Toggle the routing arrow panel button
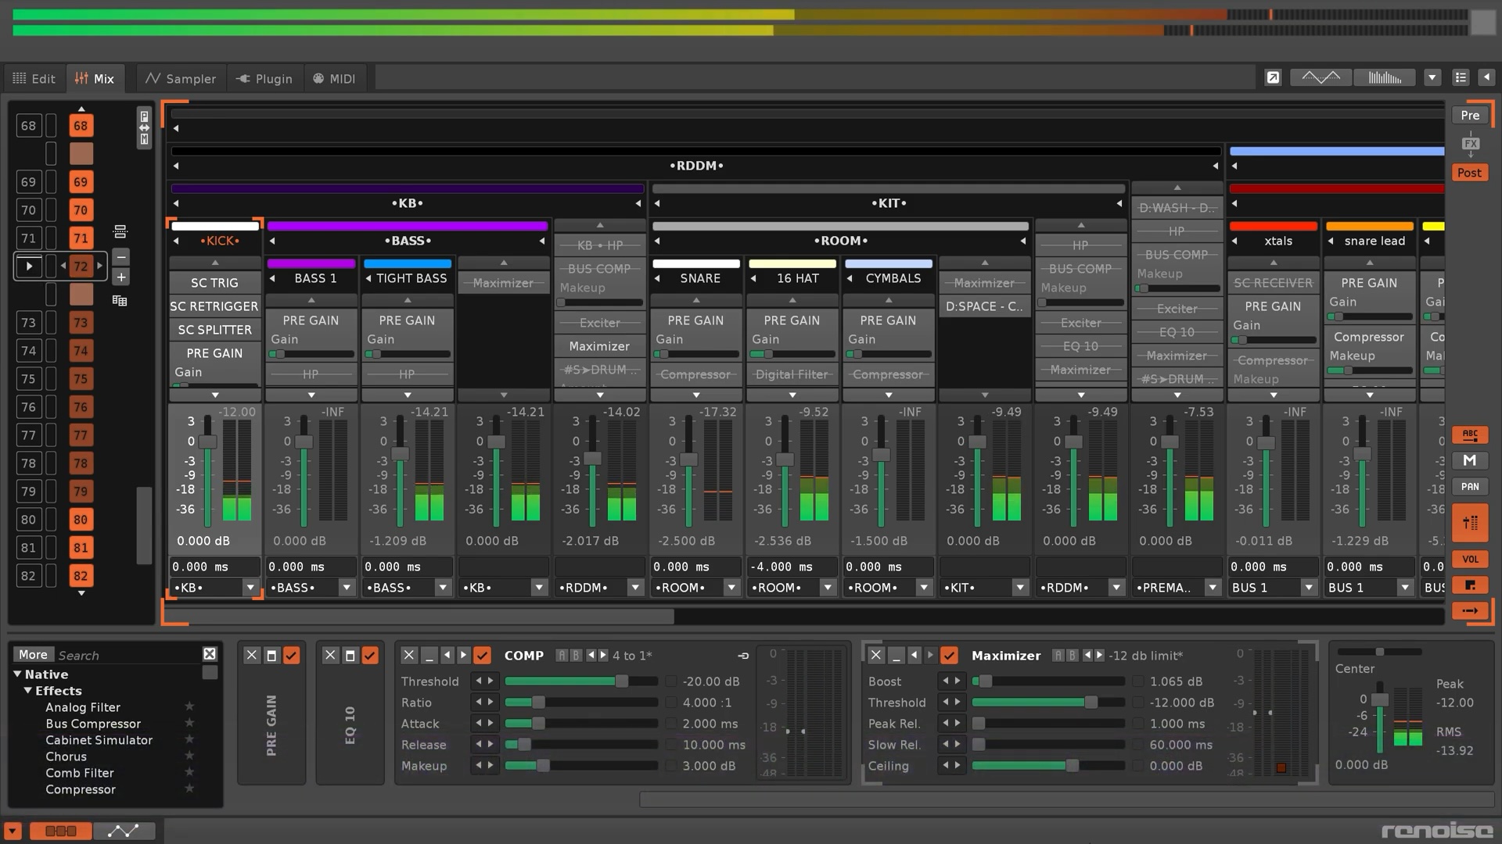Image resolution: width=1502 pixels, height=844 pixels. point(1470,610)
